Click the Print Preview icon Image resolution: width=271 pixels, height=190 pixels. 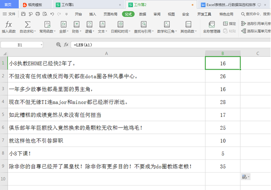click(45, 14)
